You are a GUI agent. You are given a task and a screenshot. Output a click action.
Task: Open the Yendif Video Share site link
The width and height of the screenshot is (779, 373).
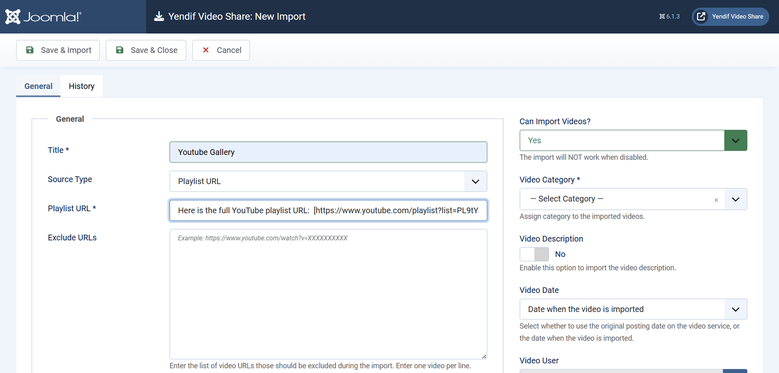[x=730, y=17]
